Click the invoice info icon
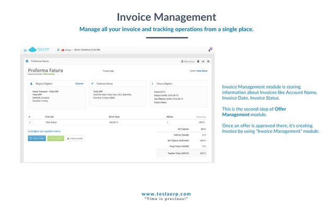 point(152,84)
